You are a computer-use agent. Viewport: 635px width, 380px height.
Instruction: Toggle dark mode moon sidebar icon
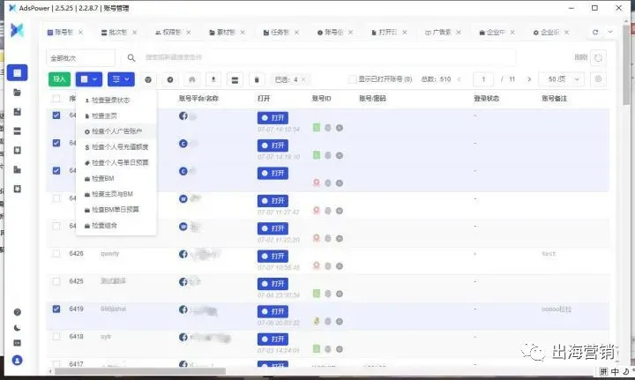pyautogui.click(x=17, y=328)
